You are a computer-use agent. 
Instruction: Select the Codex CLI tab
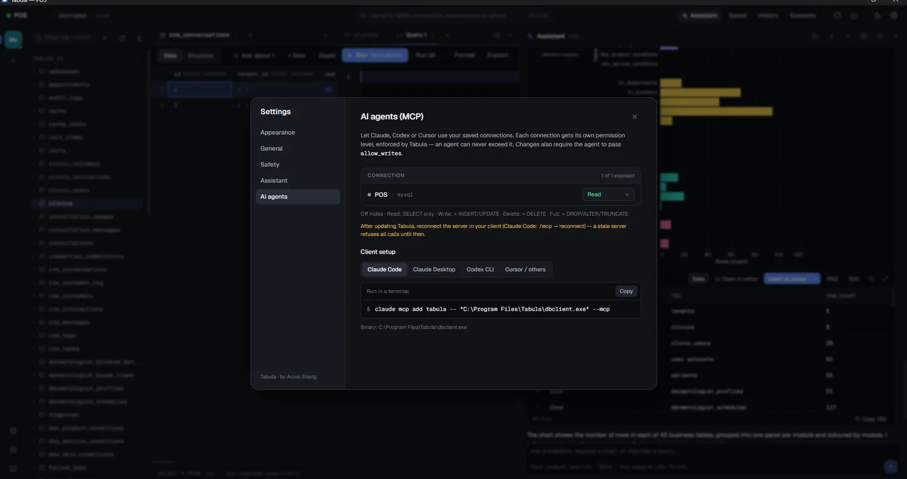tap(480, 270)
